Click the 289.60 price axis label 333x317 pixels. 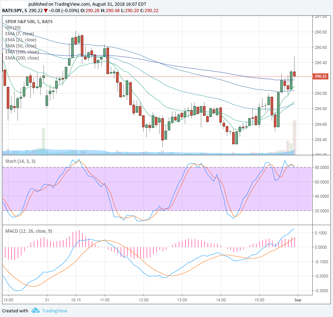tap(321, 124)
